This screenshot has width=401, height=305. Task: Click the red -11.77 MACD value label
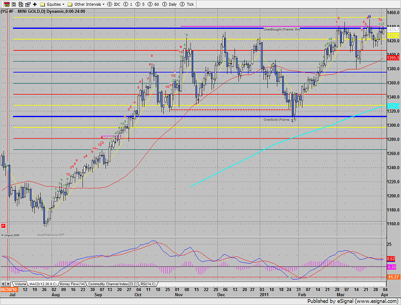click(394, 277)
